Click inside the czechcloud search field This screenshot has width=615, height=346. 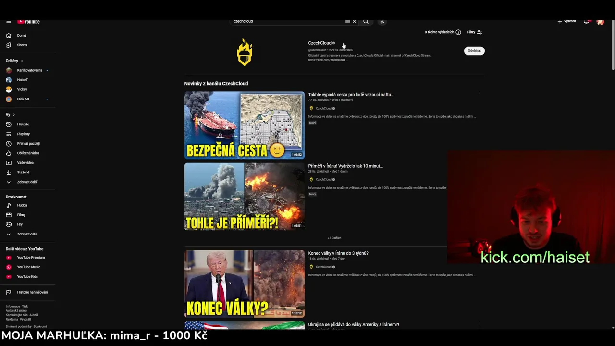(287, 21)
